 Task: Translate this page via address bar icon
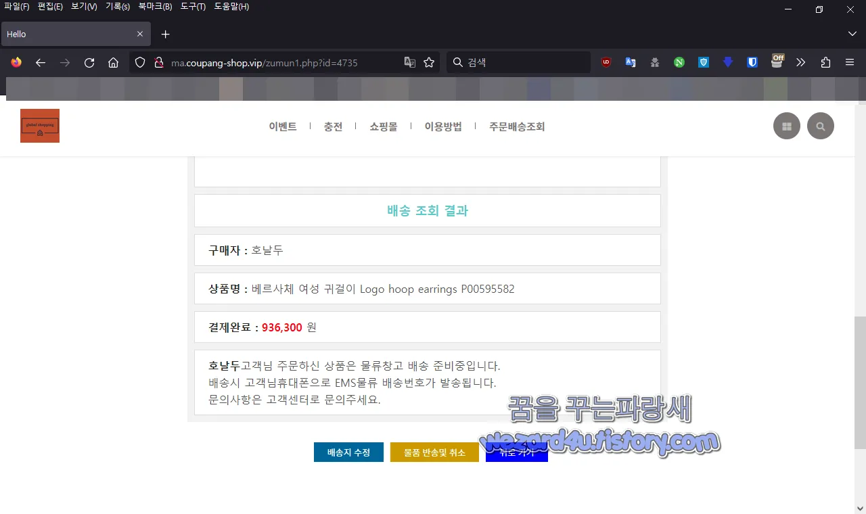[x=409, y=62]
